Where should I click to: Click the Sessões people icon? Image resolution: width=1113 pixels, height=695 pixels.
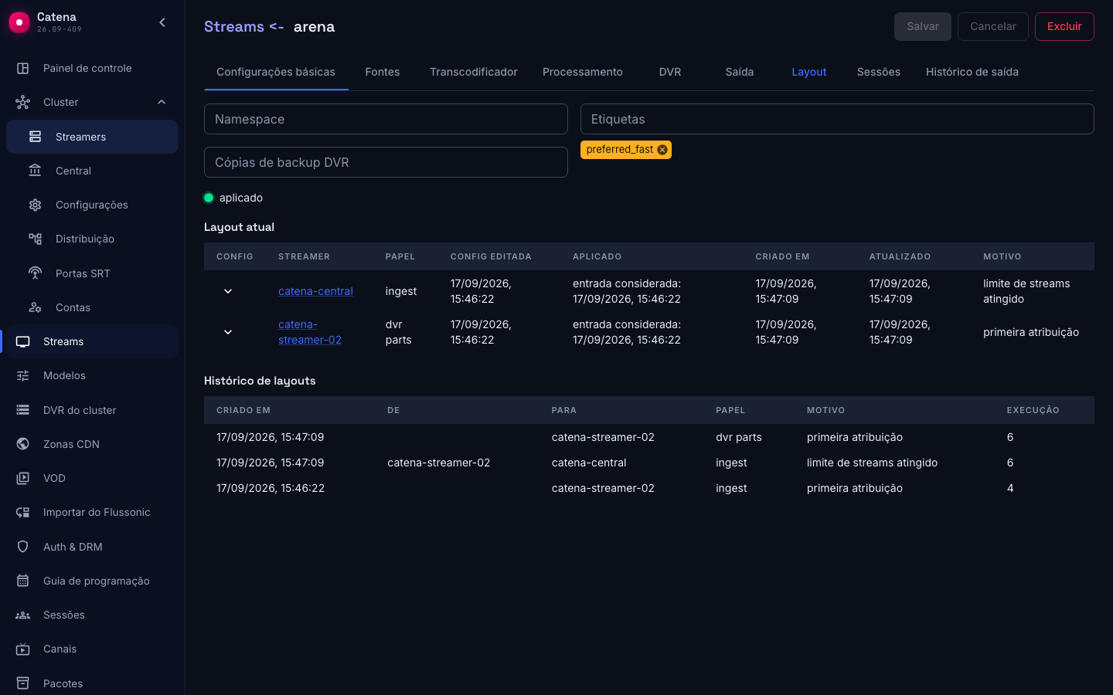click(x=23, y=615)
